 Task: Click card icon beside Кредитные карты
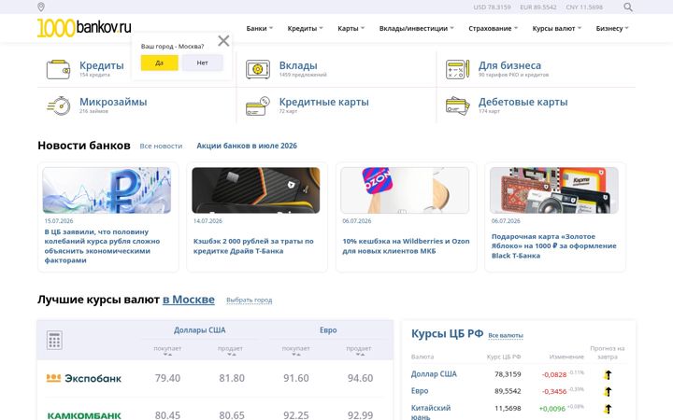pyautogui.click(x=258, y=106)
